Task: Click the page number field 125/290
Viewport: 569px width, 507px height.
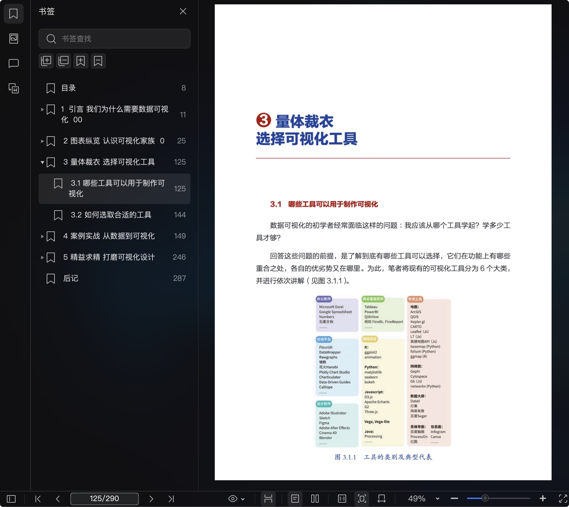Action: 105,499
